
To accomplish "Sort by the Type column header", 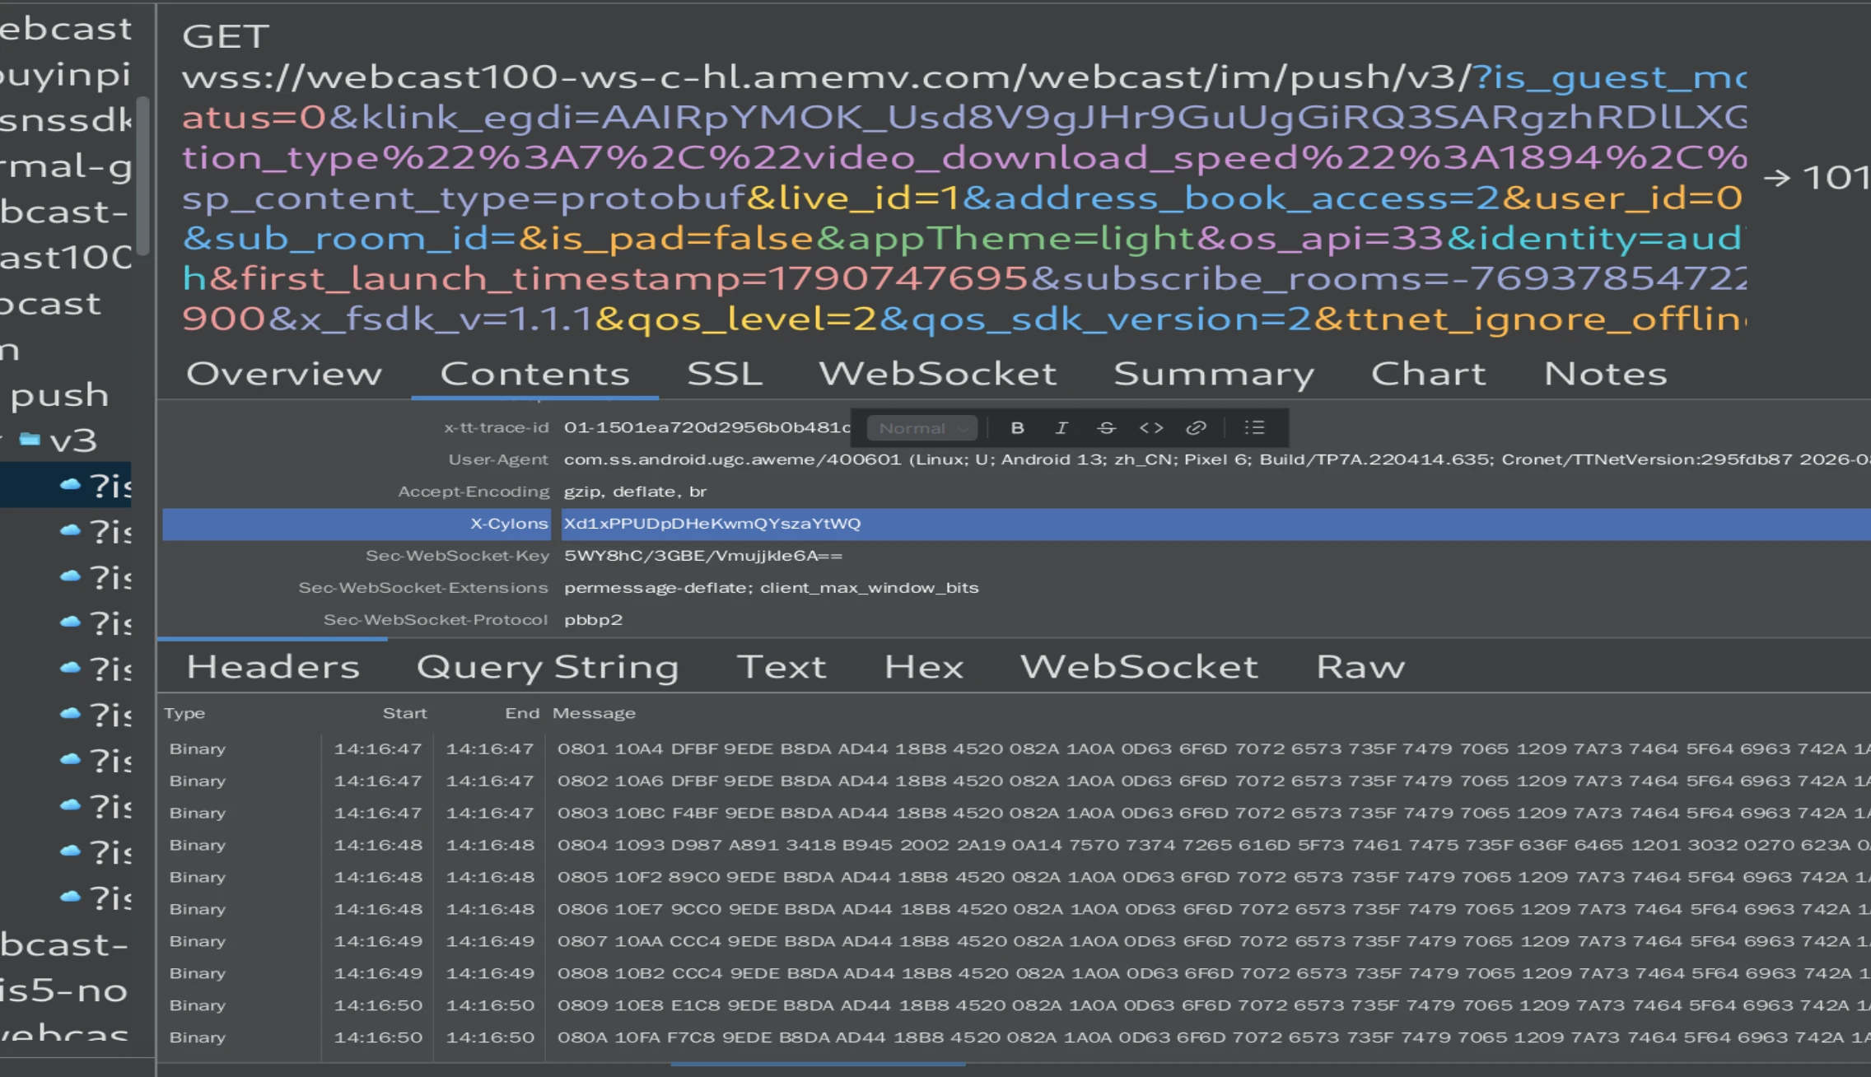I will 184,713.
